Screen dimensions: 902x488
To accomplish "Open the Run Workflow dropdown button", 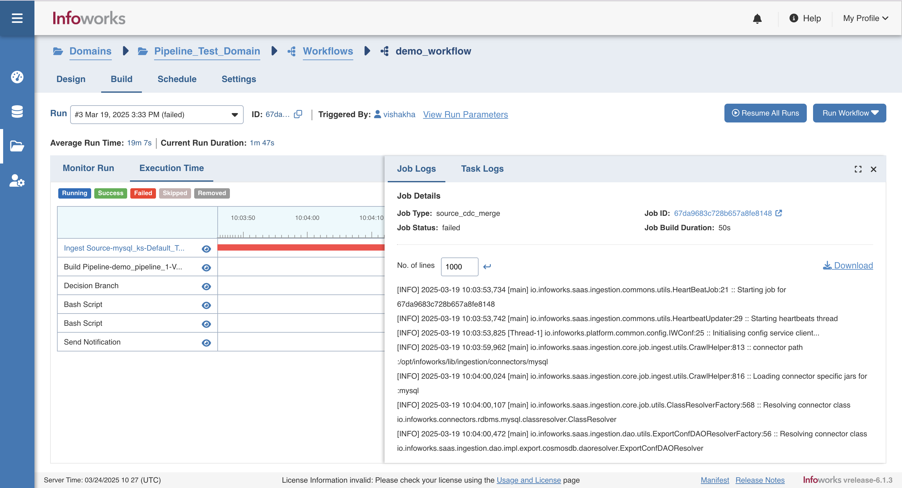I will (x=849, y=113).
